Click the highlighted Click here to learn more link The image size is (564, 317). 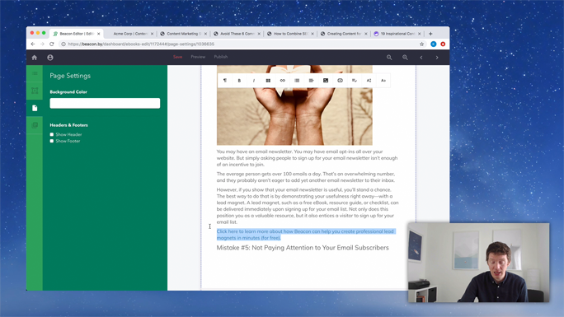305,235
